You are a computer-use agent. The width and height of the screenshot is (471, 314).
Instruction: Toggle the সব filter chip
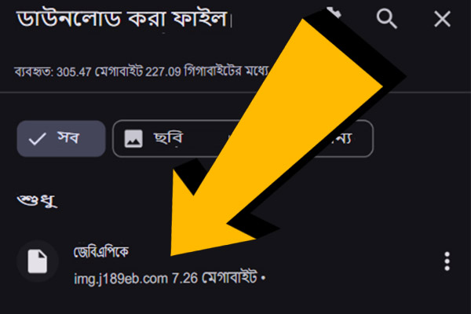[x=61, y=138]
